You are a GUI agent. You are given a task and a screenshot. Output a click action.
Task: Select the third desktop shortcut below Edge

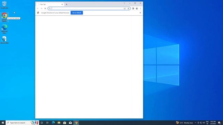5,40
